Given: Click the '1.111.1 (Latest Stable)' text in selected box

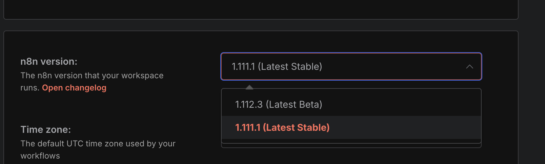Looking at the screenshot, I should (277, 66).
